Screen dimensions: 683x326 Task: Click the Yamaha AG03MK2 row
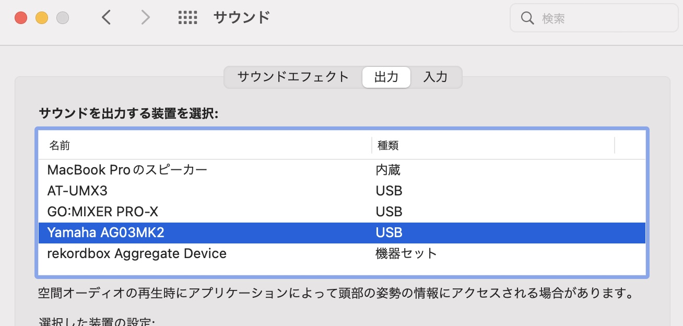point(342,232)
